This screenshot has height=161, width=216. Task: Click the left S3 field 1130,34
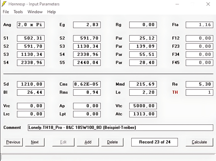(31, 54)
